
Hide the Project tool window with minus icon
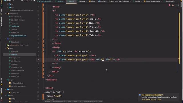34,1
